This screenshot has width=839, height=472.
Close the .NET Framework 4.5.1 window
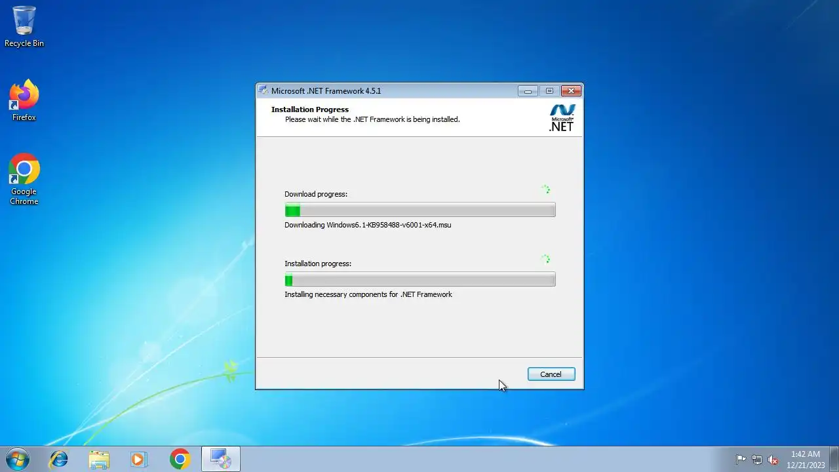tap(571, 90)
